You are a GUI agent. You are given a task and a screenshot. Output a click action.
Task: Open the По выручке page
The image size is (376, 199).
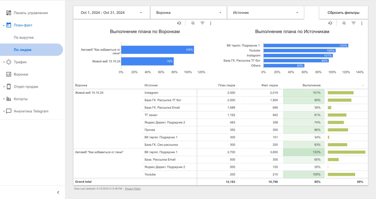coord(24,38)
